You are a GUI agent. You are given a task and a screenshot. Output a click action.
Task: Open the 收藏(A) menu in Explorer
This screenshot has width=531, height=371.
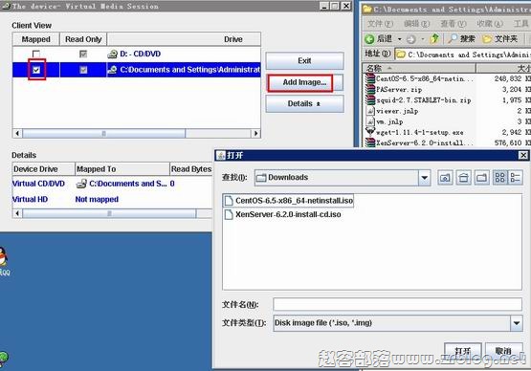[x=489, y=23]
